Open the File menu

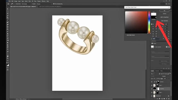[10, 1]
